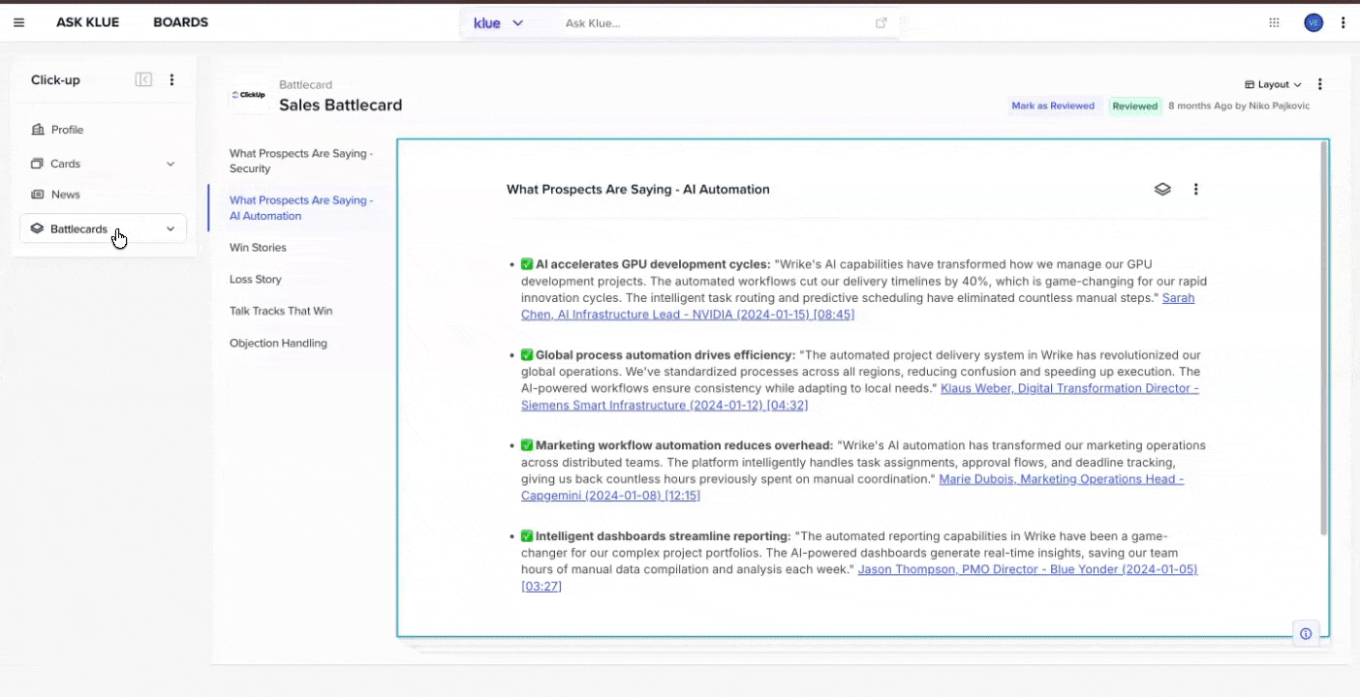
Task: Open Klaus Weber Siemens source link
Action: [860, 397]
